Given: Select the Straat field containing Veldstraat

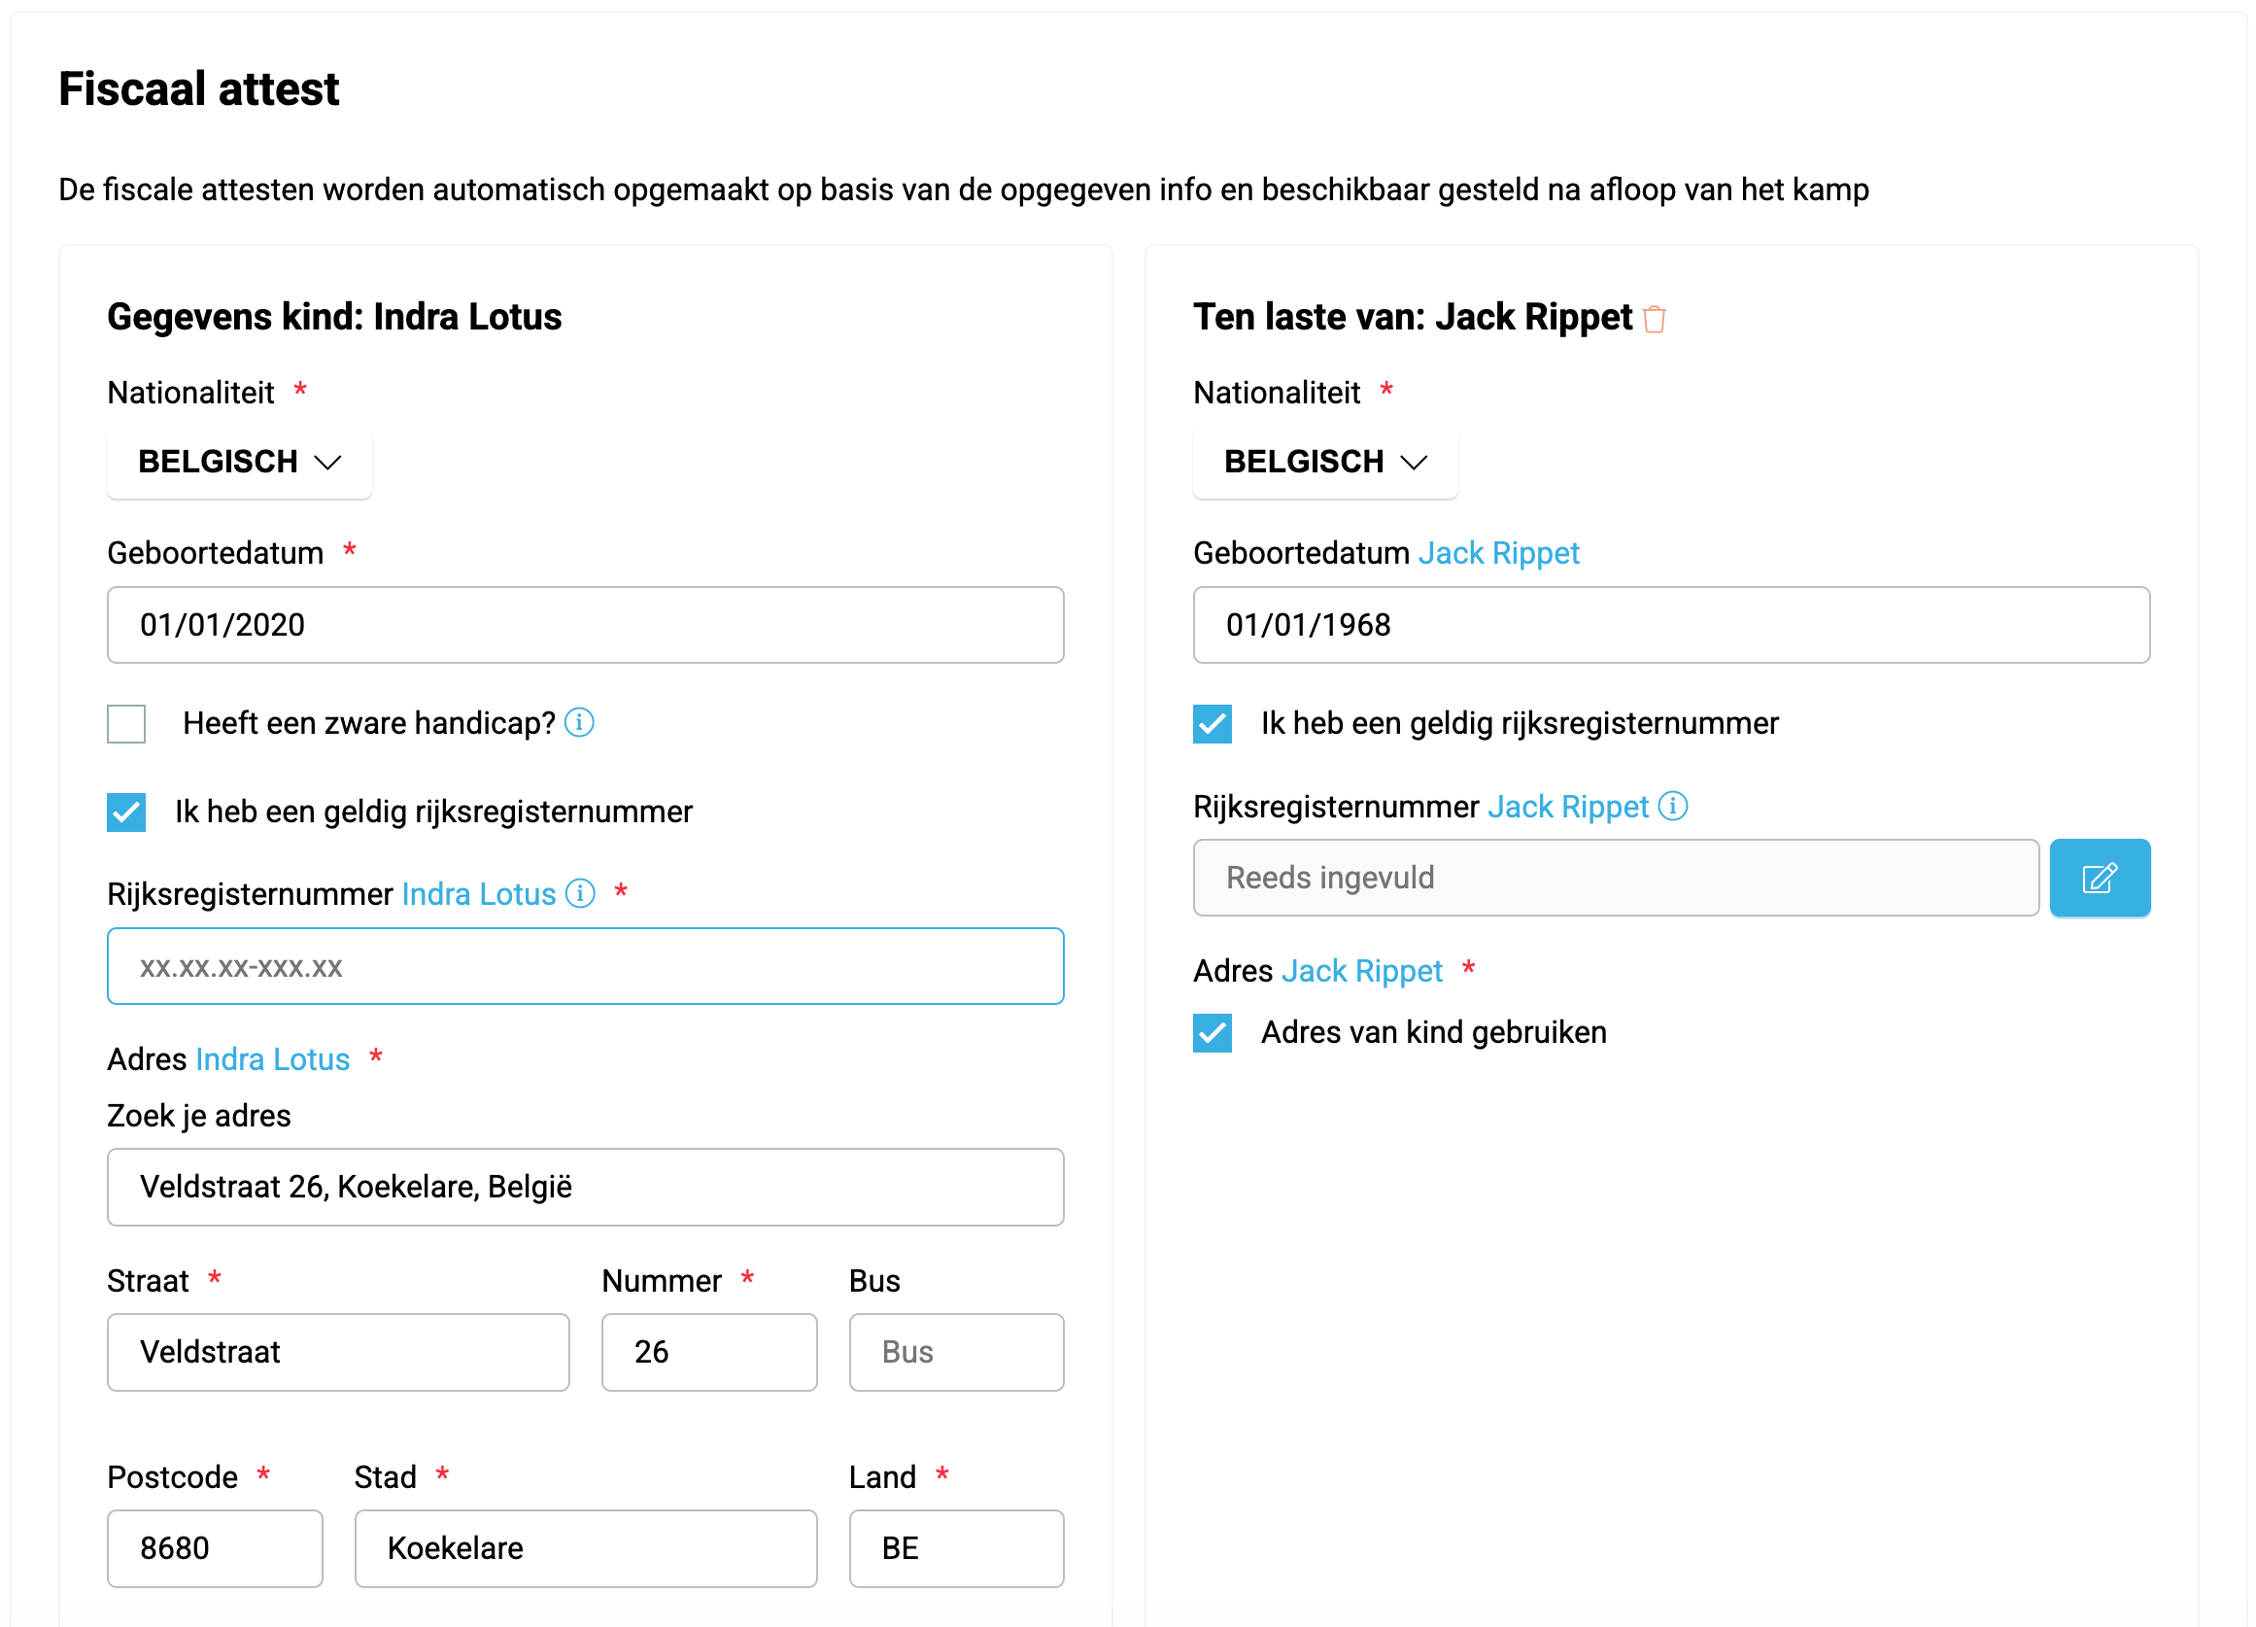Looking at the screenshot, I should (338, 1352).
